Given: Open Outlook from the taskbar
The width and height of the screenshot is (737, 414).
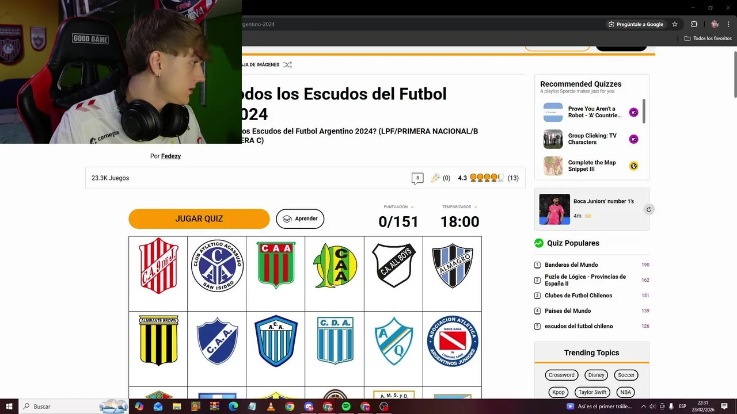Looking at the screenshot, I should click(158, 407).
